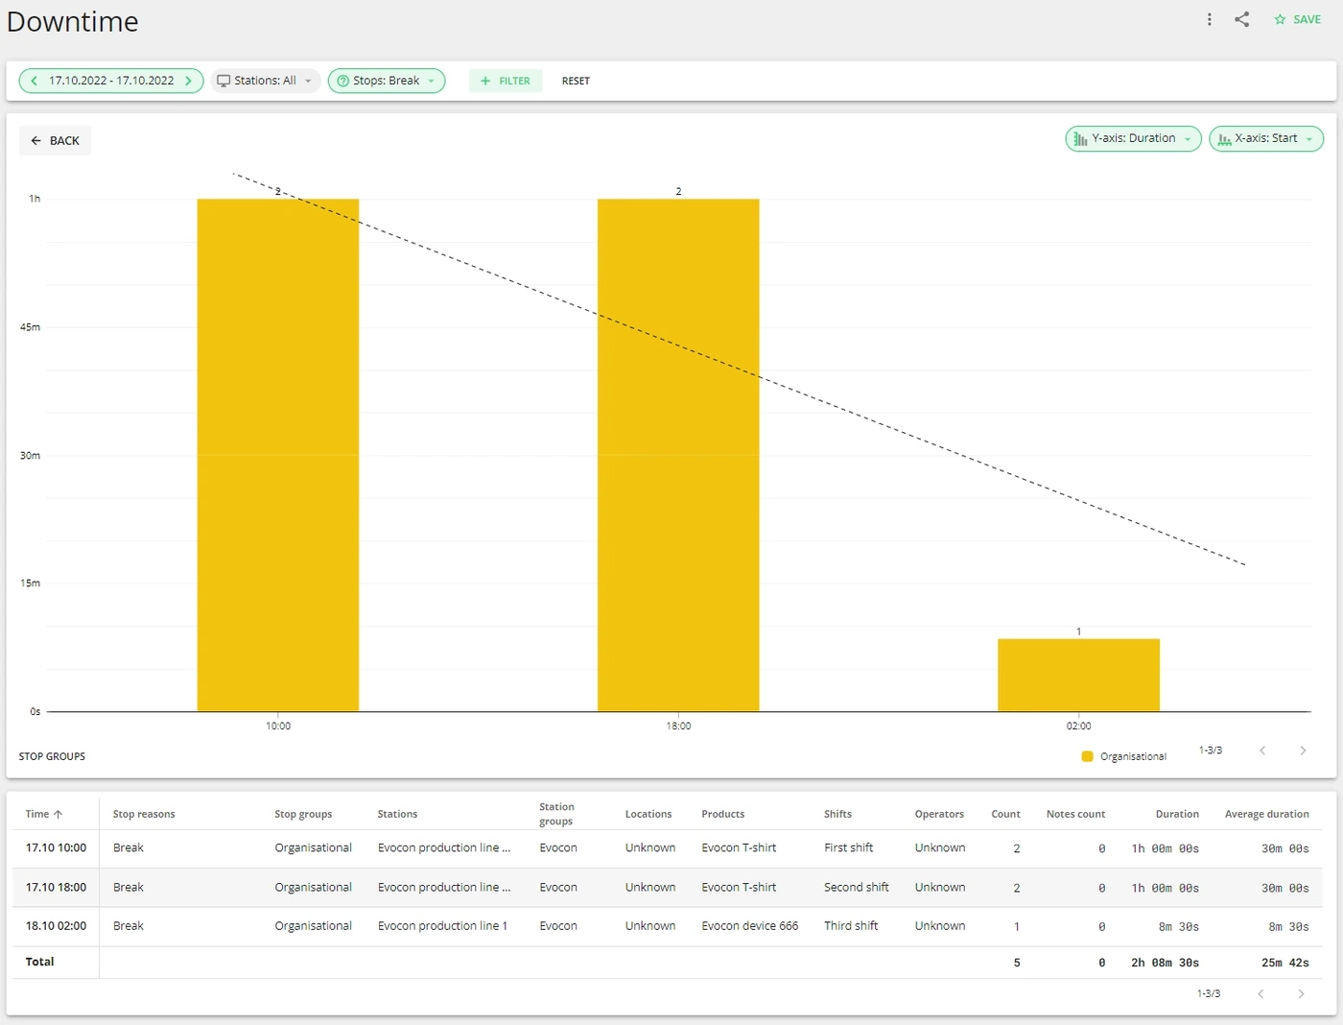1343x1025 pixels.
Task: Click the share icon
Action: (x=1241, y=19)
